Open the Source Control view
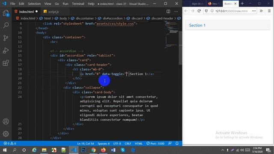 (x=6, y=38)
